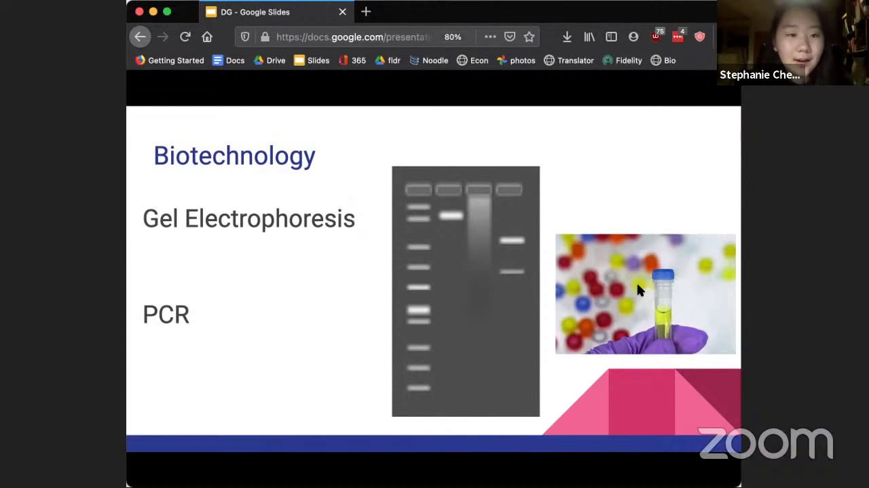
Task: Open the Firefox account icon
Action: 633,37
